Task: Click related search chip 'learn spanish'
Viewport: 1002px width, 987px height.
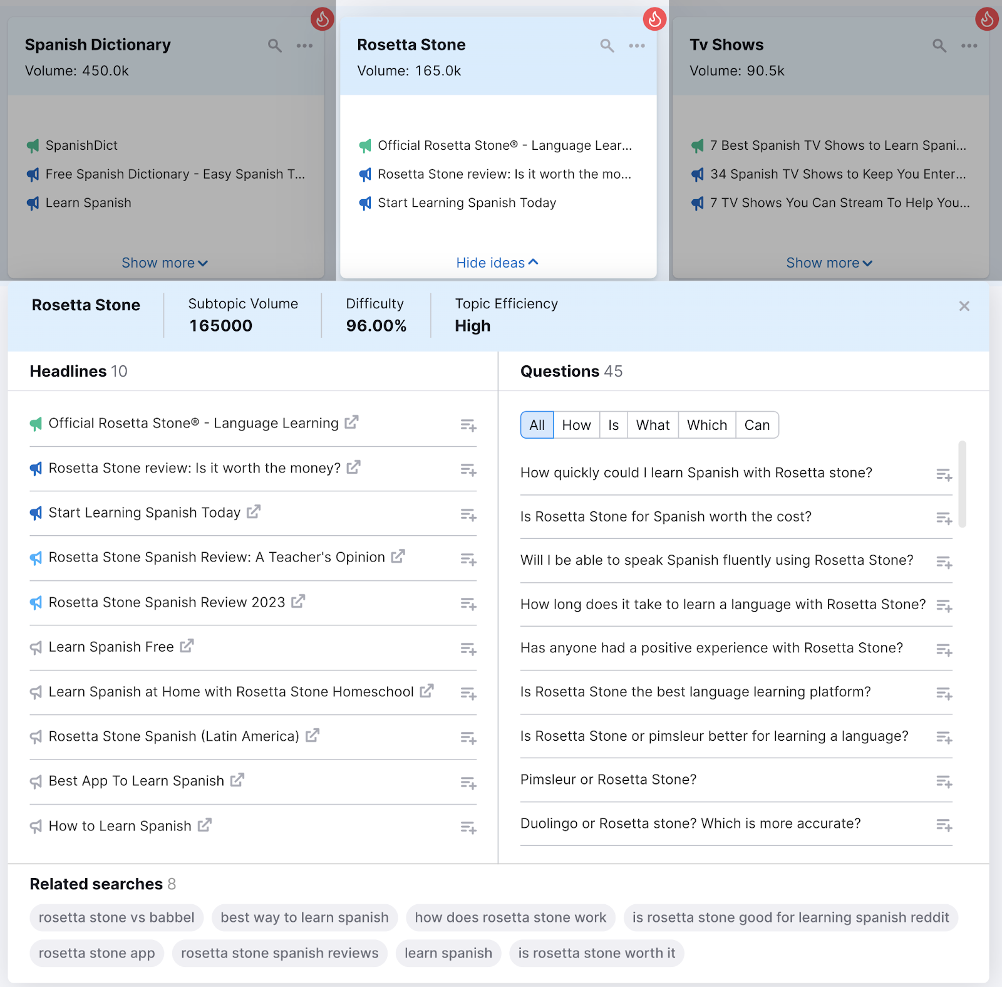Action: pos(448,953)
